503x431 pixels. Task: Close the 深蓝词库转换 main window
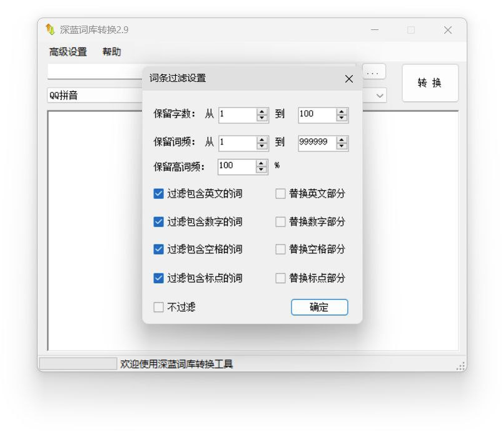(448, 30)
